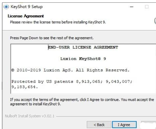The height and width of the screenshot is (129, 156).
Task: Click the KeyShot 9 Setup title text
Action: coord(27,7)
